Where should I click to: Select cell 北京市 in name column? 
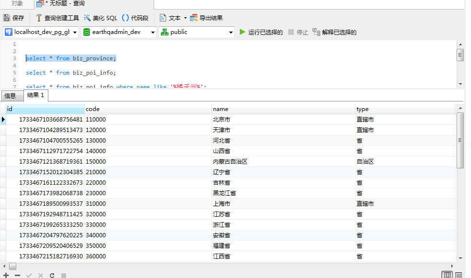tap(283, 120)
